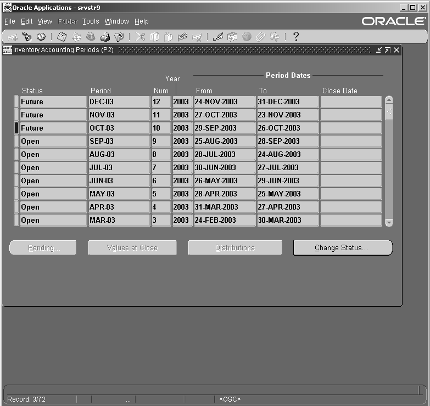Click the To date 25-MAY-2003
Image resolution: width=430 pixels, height=406 pixels.
pos(287,194)
